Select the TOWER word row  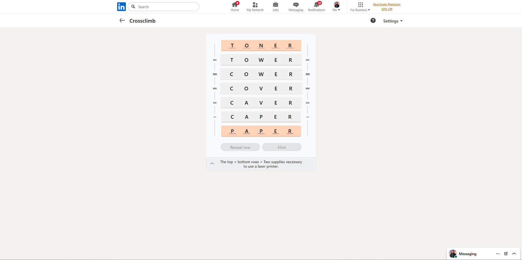[x=261, y=60]
